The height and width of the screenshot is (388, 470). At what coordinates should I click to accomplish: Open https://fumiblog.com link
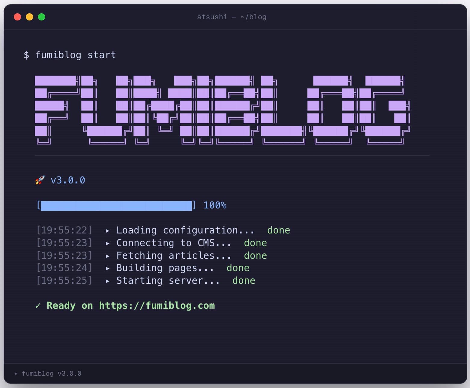157,305
